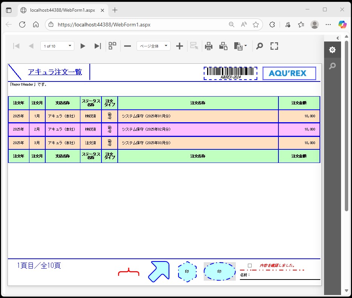This screenshot has height=298, width=352.
Task: Jump to the last report page
Action: (98, 46)
